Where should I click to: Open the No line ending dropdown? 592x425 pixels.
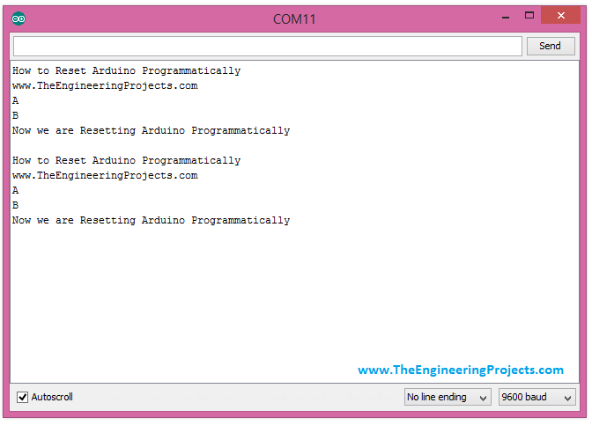[x=448, y=397]
